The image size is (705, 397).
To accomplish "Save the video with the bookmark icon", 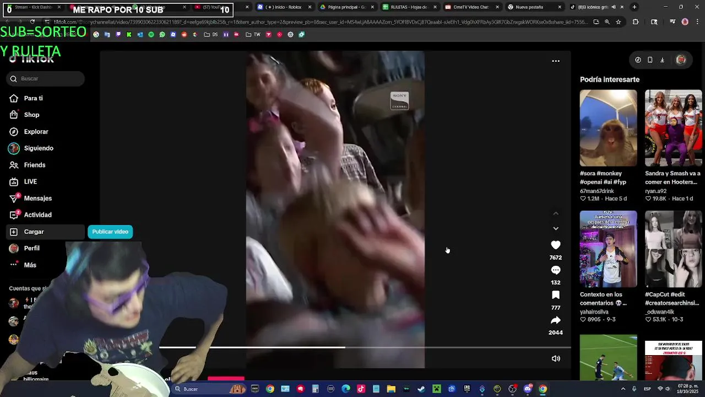I will pyautogui.click(x=556, y=295).
